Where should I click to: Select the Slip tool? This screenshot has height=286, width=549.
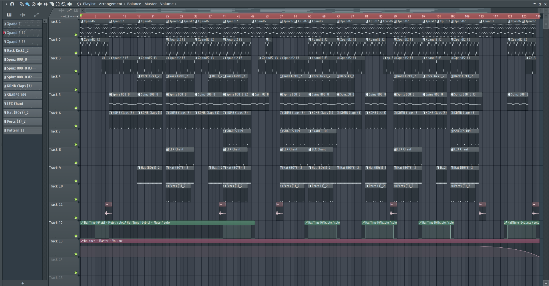click(45, 4)
